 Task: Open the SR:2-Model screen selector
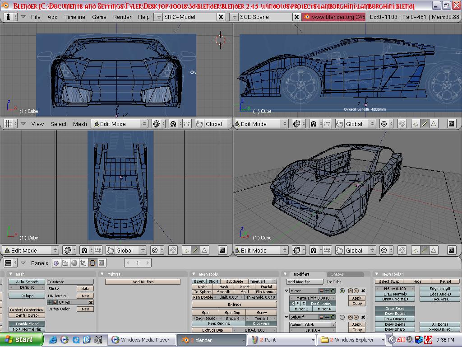coord(158,17)
